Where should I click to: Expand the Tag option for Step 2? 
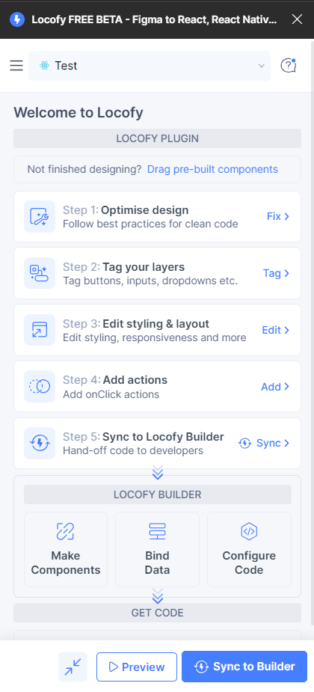(x=277, y=273)
